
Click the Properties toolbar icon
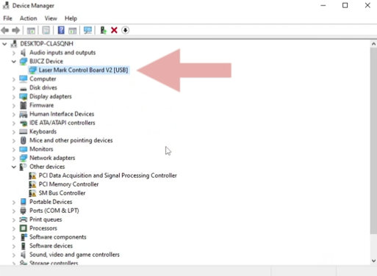pyautogui.click(x=46, y=30)
